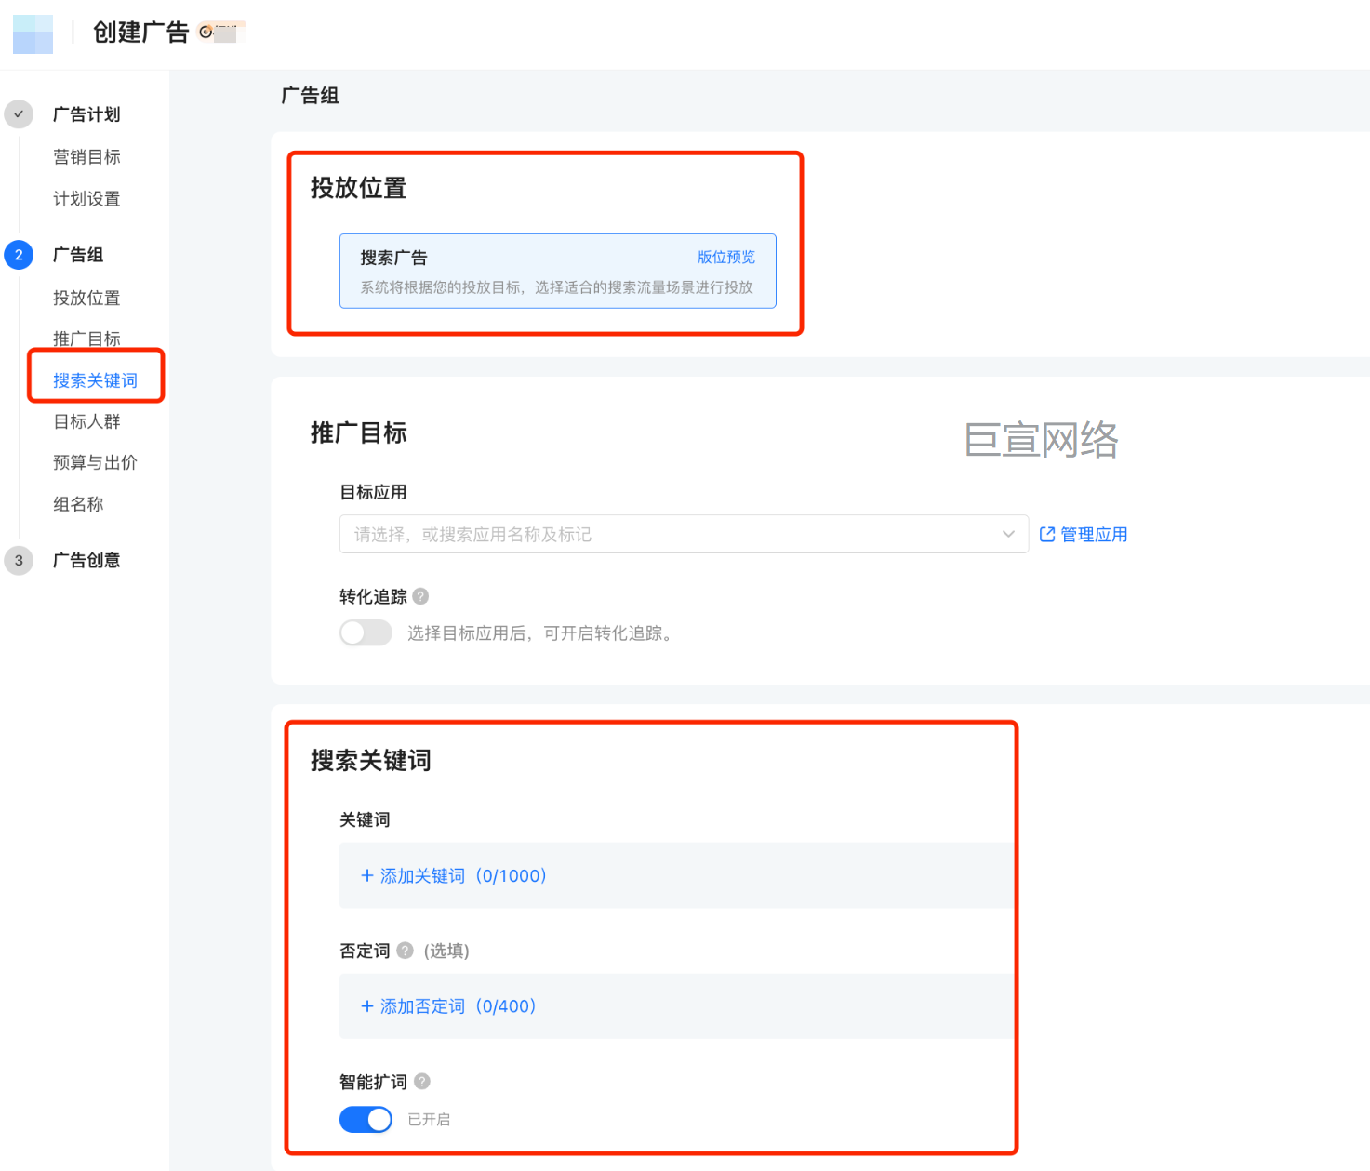Open the 目标应用 selection dropdown

pyautogui.click(x=684, y=534)
